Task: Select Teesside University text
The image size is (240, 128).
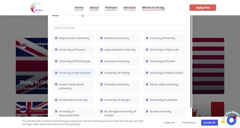Action: (116, 84)
